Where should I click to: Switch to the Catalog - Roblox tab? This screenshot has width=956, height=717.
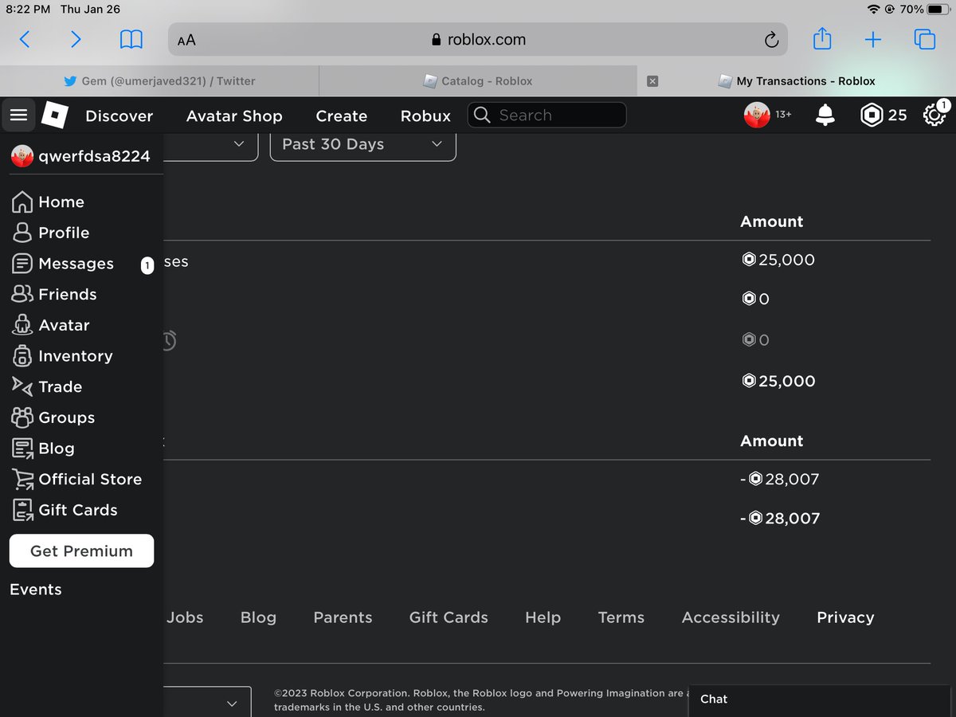[x=478, y=81]
